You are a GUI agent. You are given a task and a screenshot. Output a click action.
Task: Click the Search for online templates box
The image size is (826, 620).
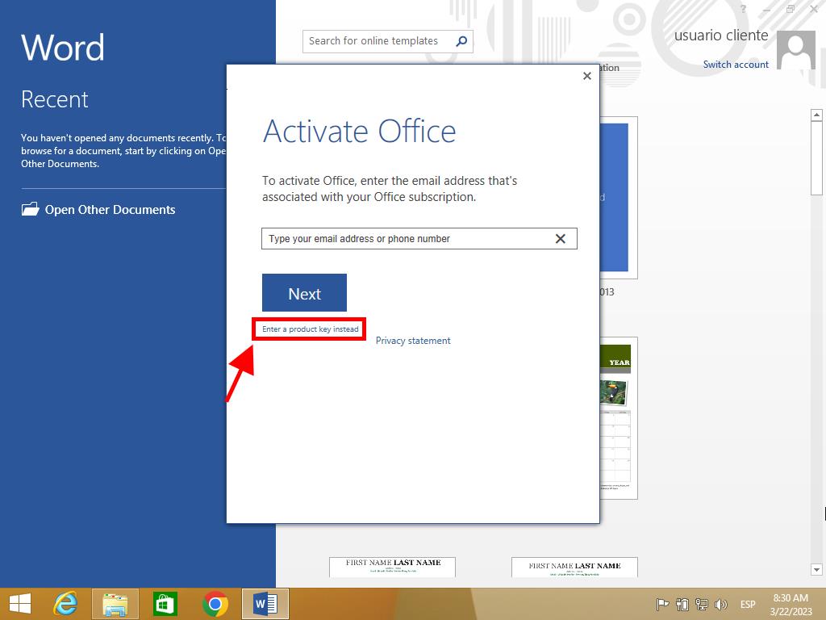pos(375,41)
